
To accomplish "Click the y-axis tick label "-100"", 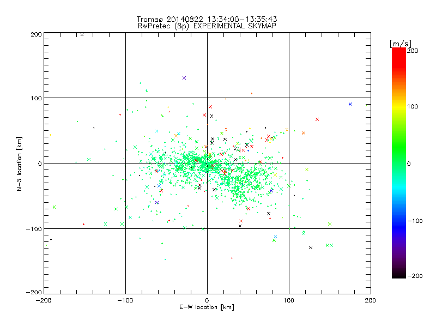I will tap(34, 229).
